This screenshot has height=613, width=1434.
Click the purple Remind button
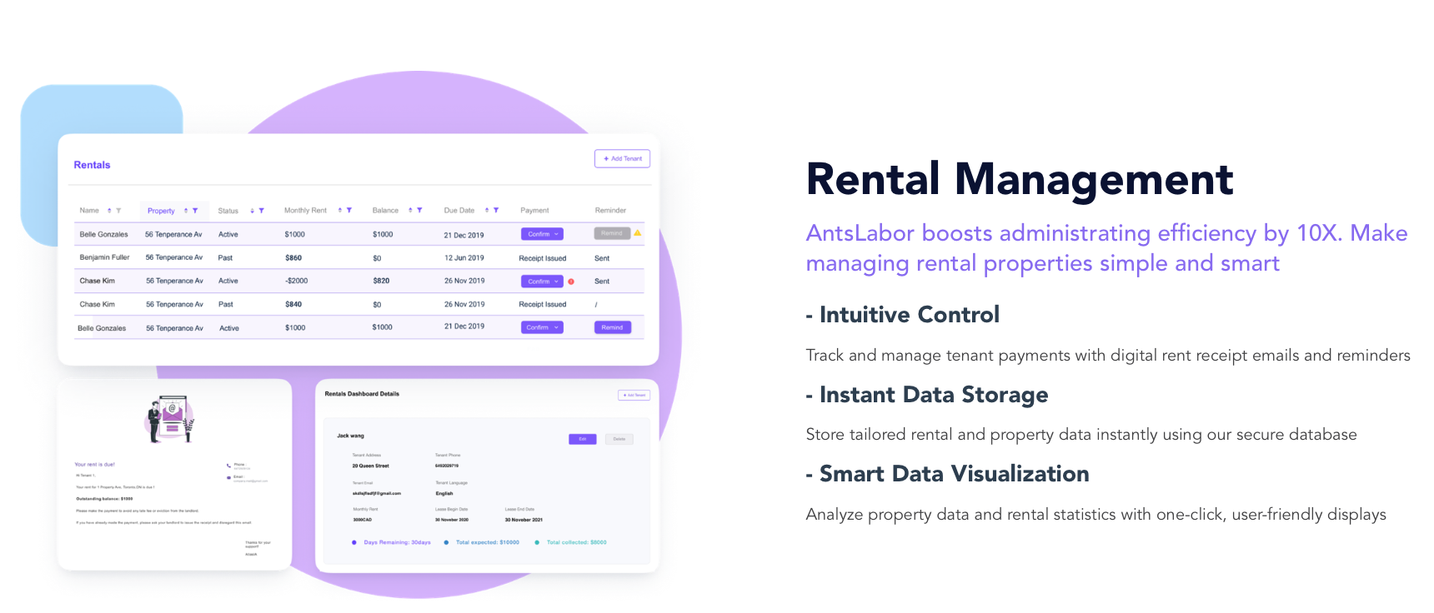tap(612, 327)
